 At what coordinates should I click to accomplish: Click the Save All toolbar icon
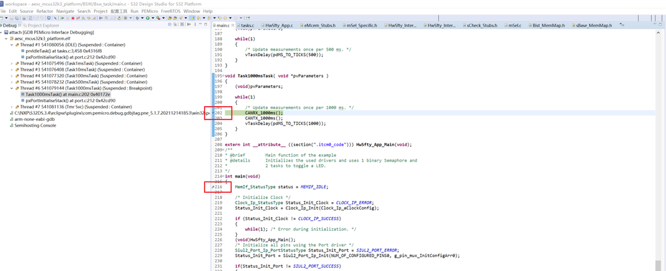point(17,18)
